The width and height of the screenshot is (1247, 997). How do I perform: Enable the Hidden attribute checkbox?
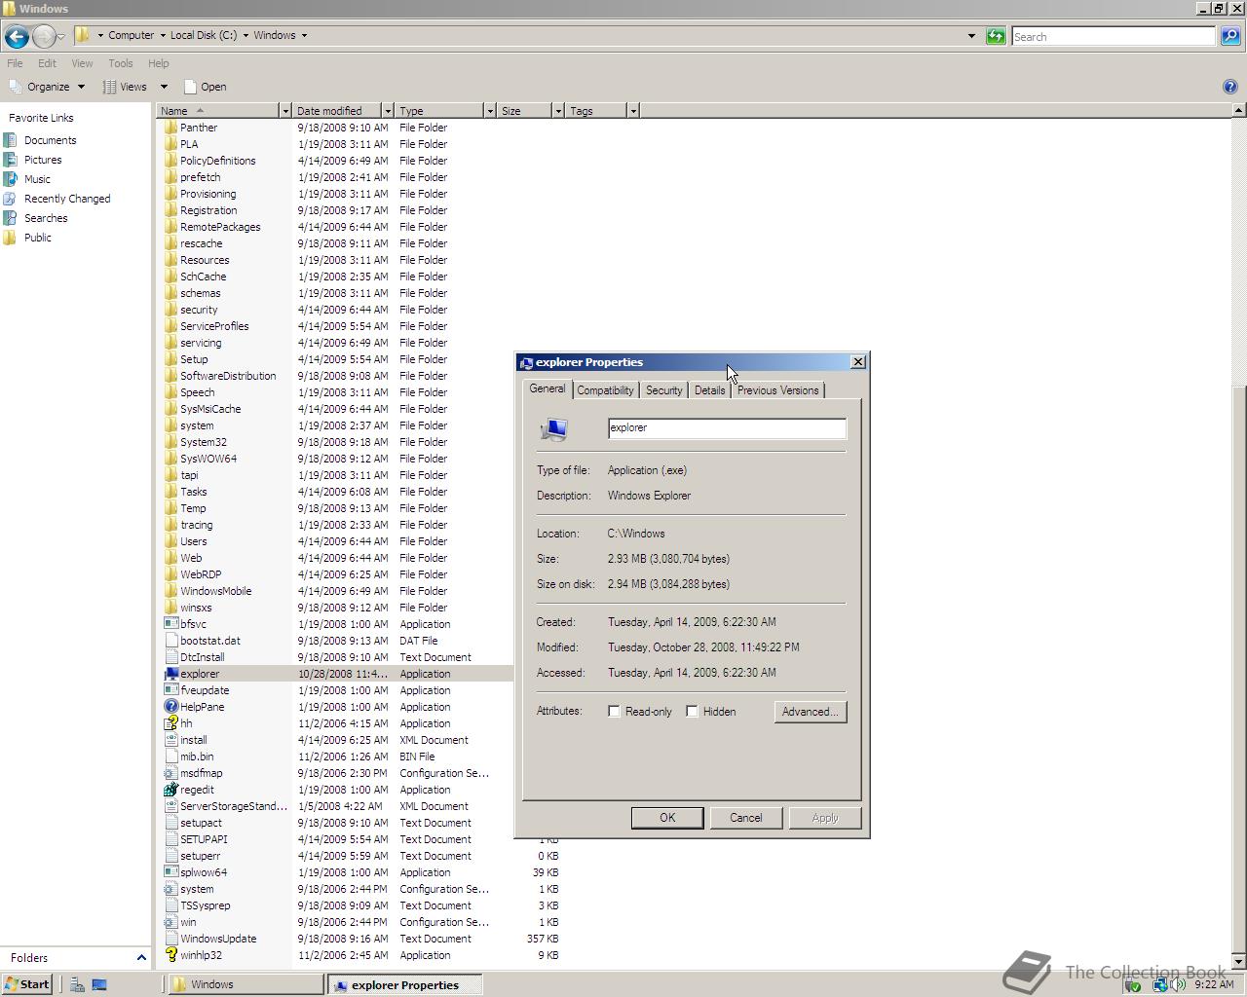coord(692,712)
